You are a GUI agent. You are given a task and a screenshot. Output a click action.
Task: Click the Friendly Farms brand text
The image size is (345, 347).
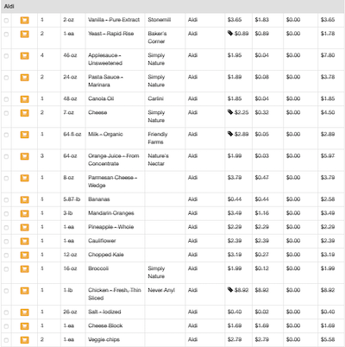158,138
